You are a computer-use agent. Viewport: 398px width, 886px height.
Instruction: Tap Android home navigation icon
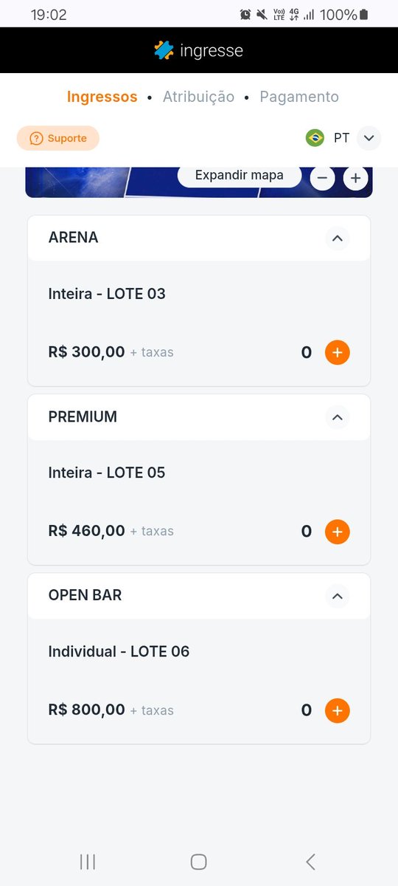(x=198, y=862)
